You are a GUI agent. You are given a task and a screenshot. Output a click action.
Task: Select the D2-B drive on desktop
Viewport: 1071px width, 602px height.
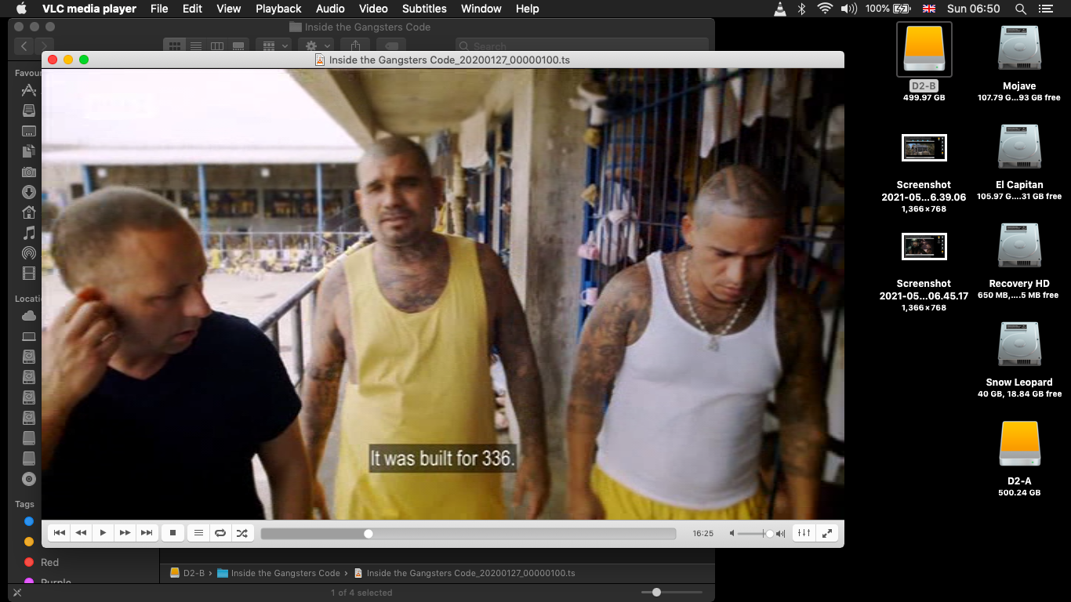point(924,49)
